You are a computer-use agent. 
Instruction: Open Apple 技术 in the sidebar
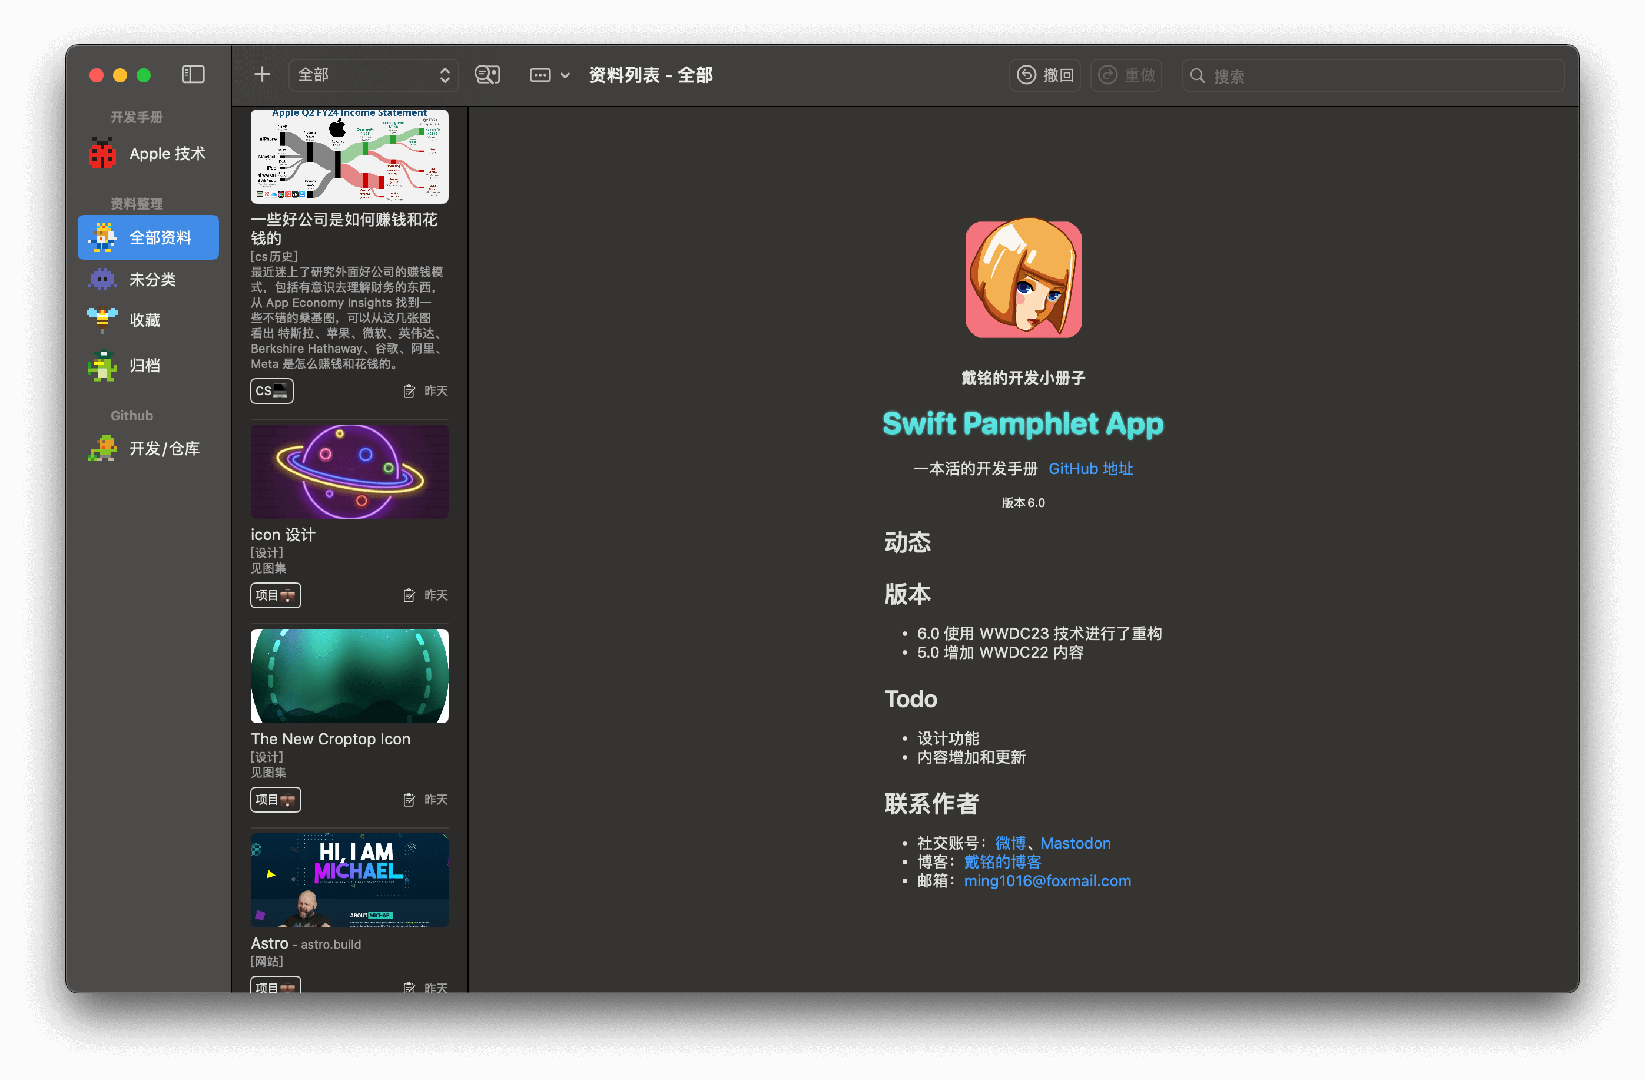tap(148, 154)
